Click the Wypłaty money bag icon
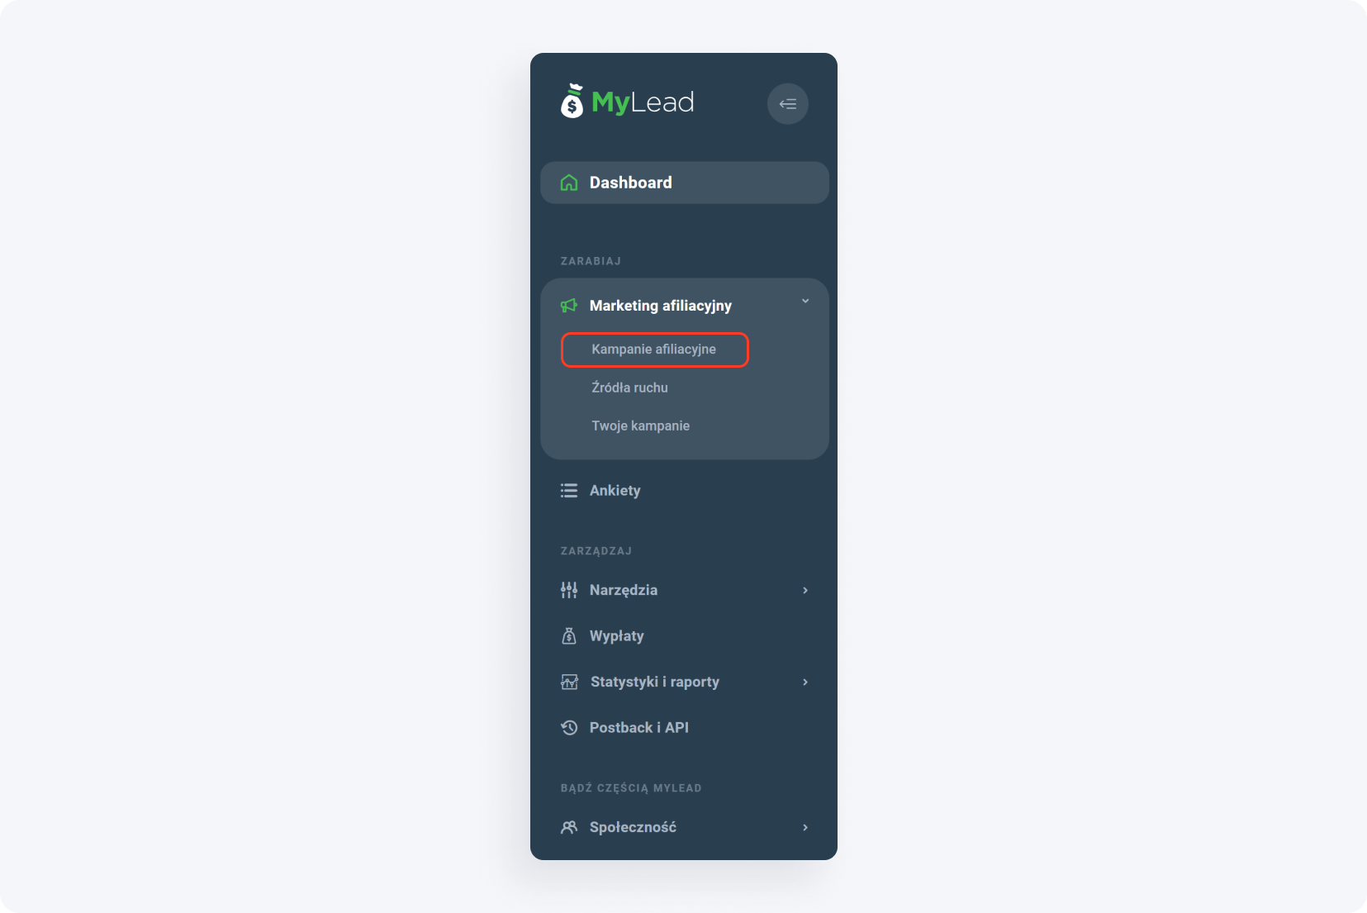1367x913 pixels. [x=569, y=635]
